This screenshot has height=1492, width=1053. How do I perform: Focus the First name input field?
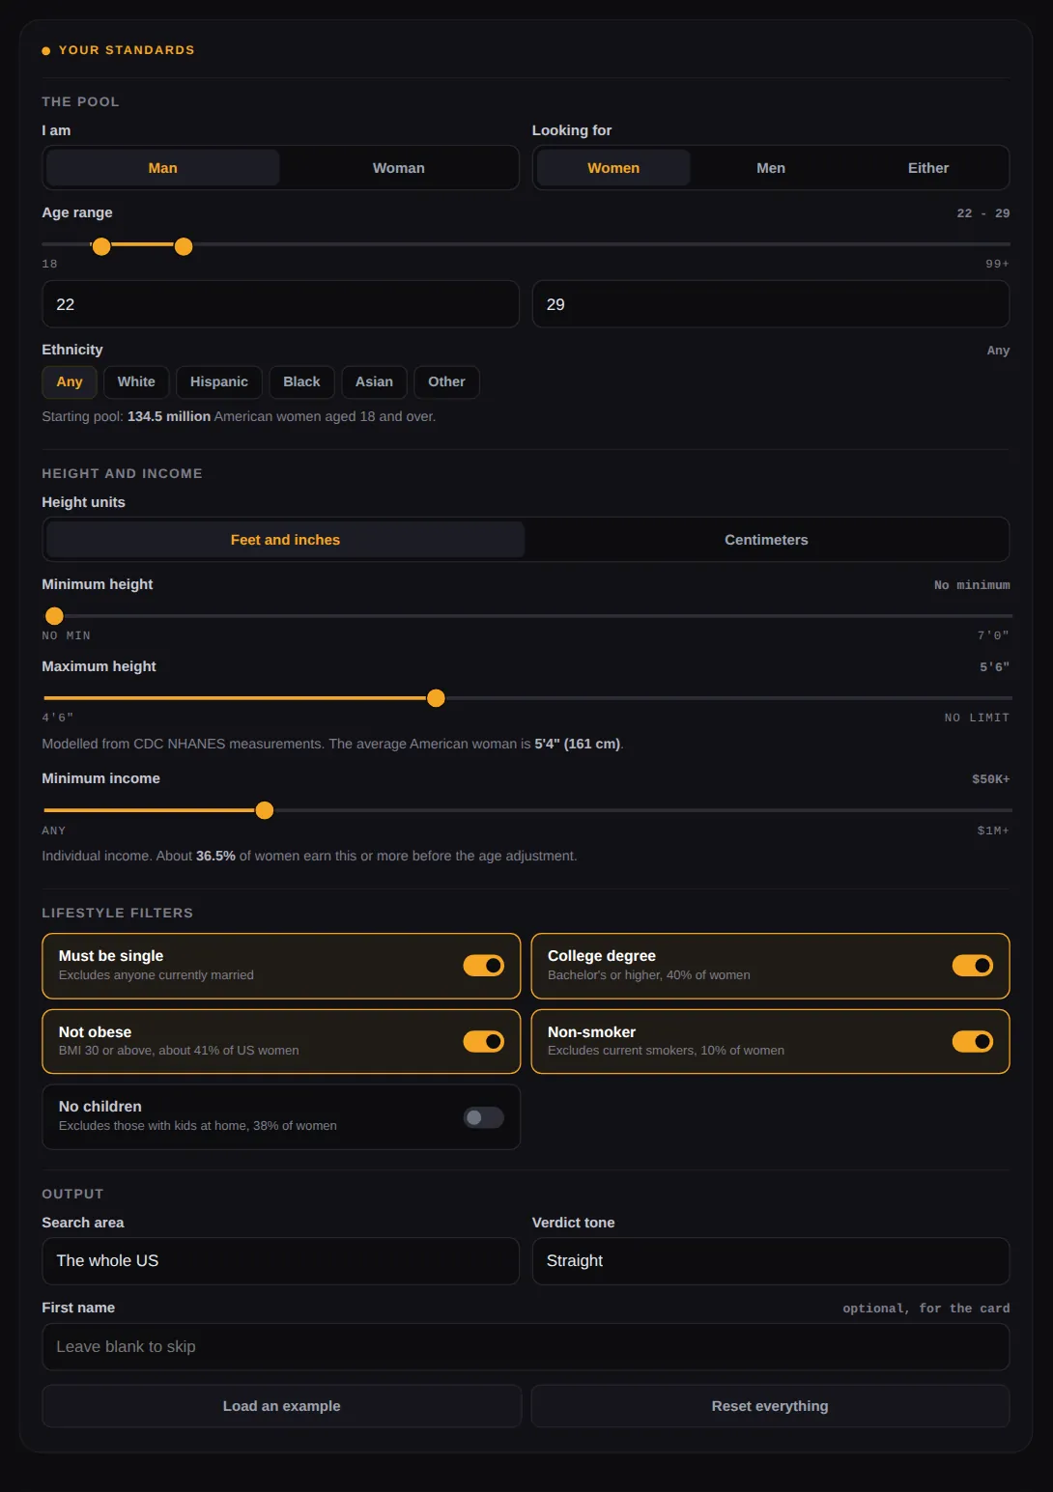526,1347
